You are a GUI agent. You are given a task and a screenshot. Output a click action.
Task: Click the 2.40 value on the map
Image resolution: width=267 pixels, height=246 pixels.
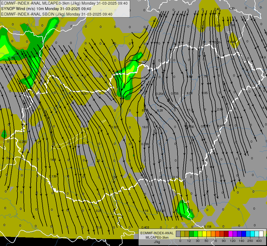tap(217, 9)
